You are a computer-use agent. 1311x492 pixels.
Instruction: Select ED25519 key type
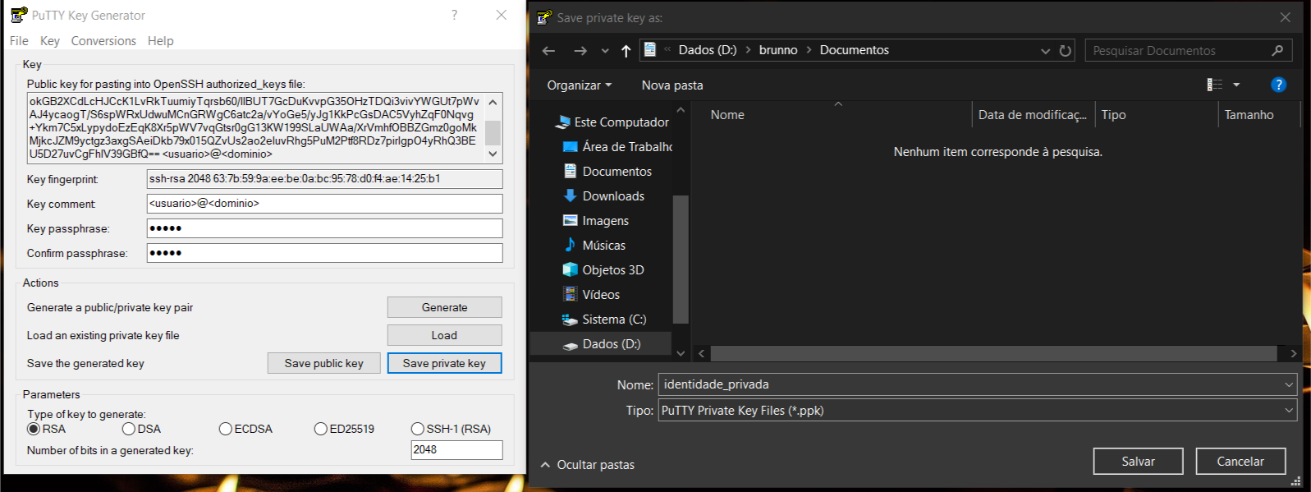point(321,429)
